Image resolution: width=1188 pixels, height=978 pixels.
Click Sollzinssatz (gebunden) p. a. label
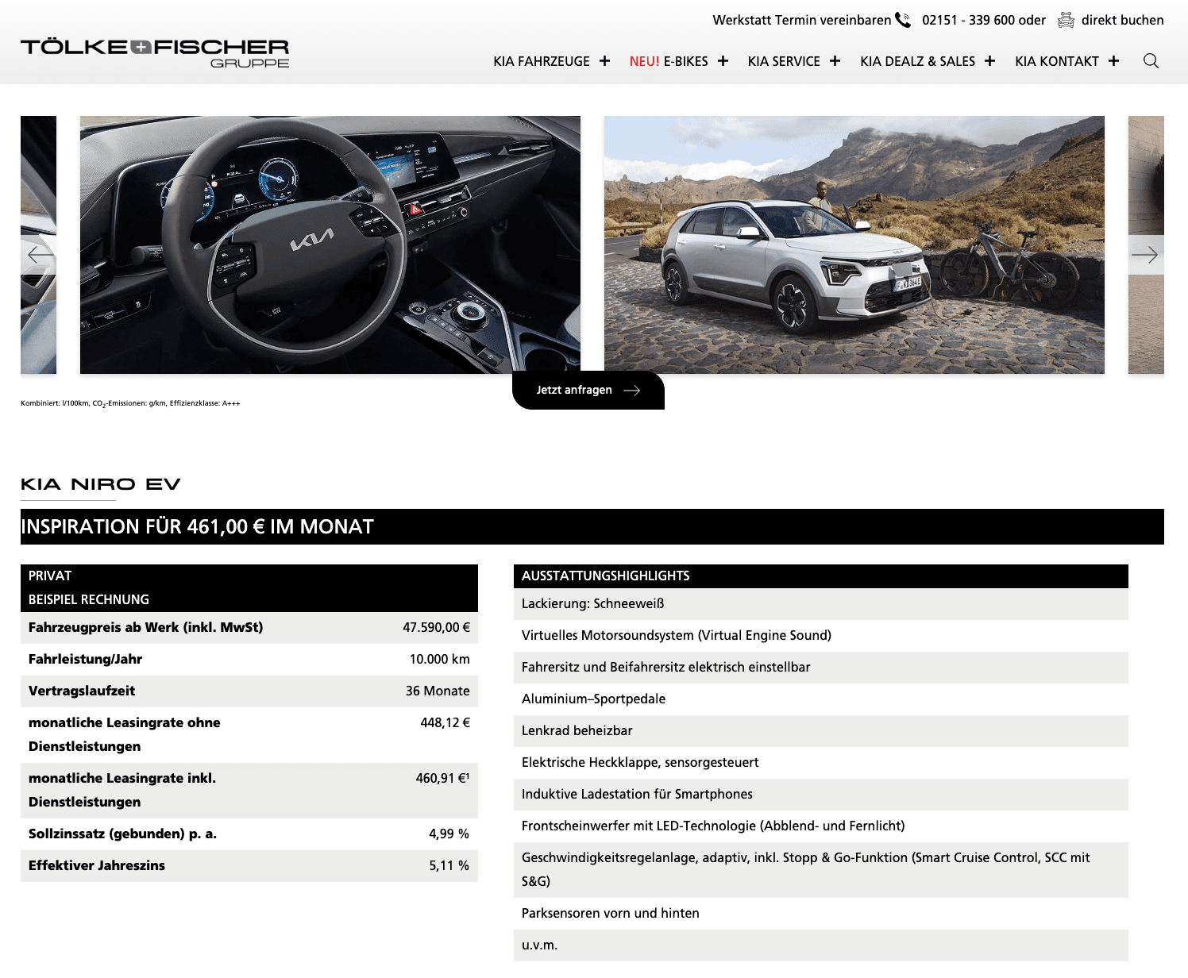(122, 834)
